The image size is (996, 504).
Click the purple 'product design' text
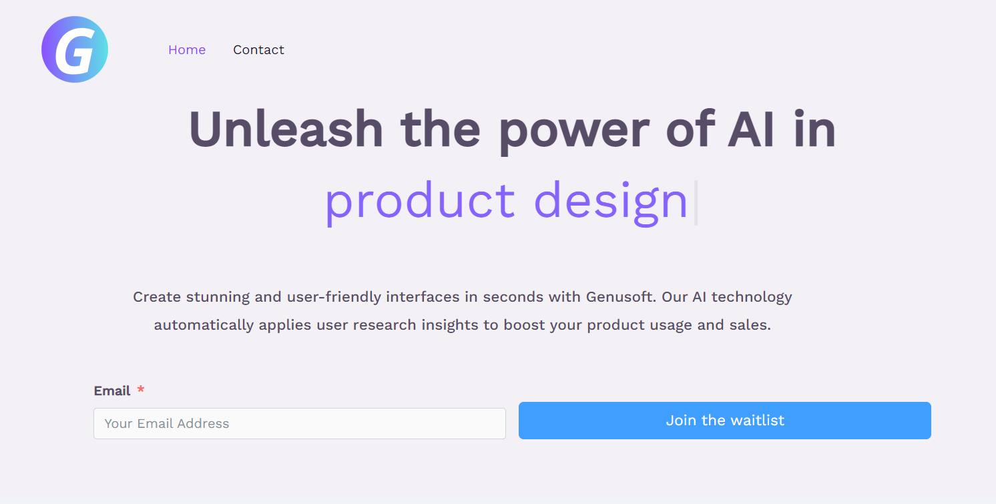[x=507, y=202]
